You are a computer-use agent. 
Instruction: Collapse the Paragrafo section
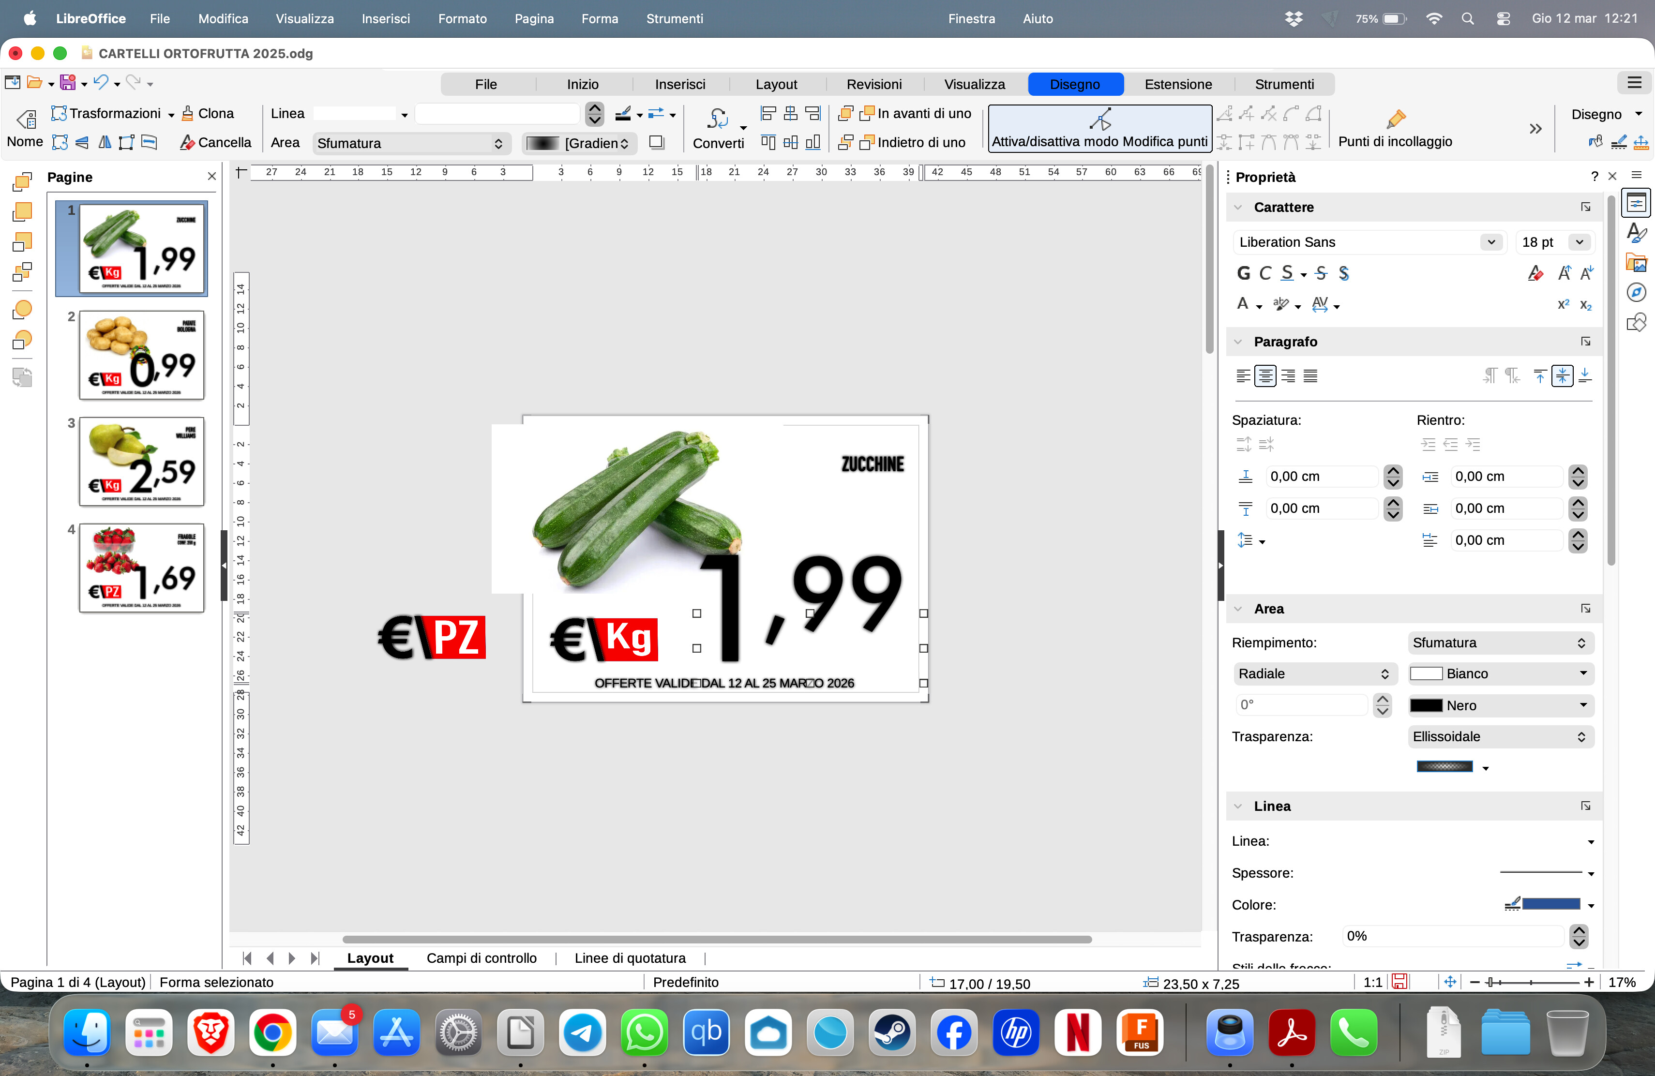click(x=1238, y=342)
